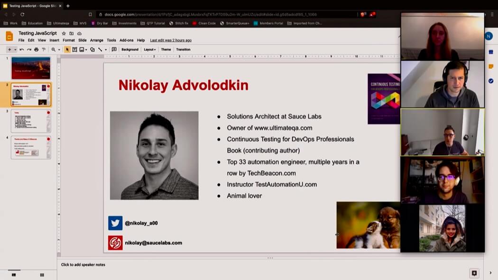This screenshot has width=498, height=280.
Task: Collapse the side panel chevron
Action: tap(490, 273)
